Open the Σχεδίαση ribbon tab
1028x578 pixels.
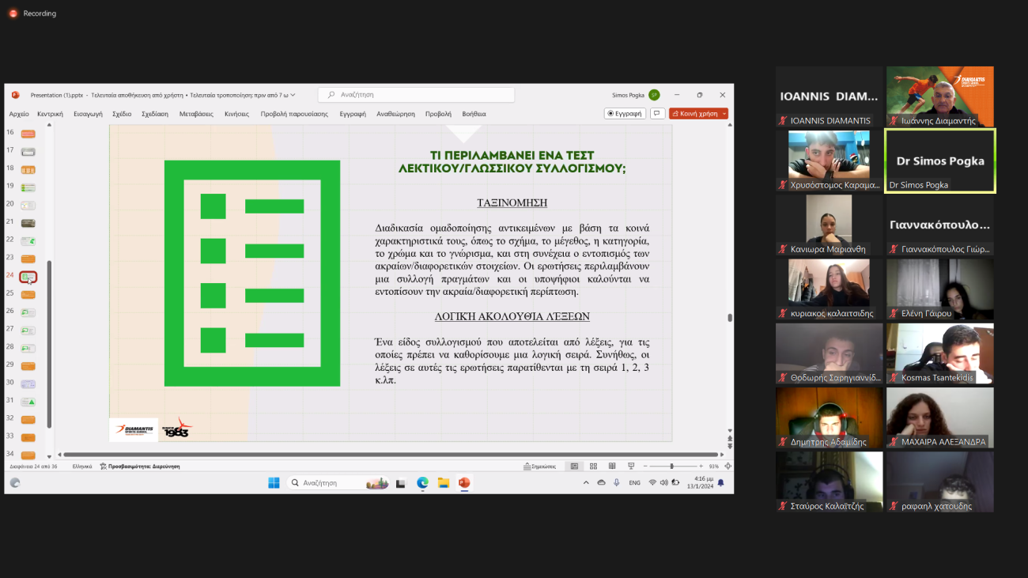pyautogui.click(x=155, y=114)
